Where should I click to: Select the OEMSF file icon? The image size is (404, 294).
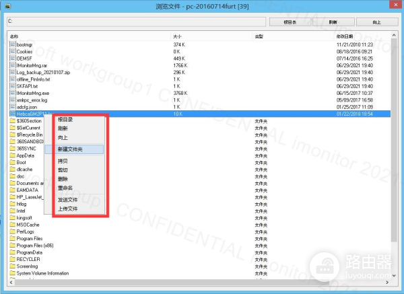pos(12,59)
